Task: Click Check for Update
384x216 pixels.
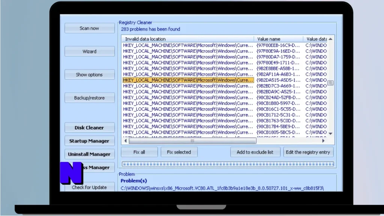Action: click(89, 187)
